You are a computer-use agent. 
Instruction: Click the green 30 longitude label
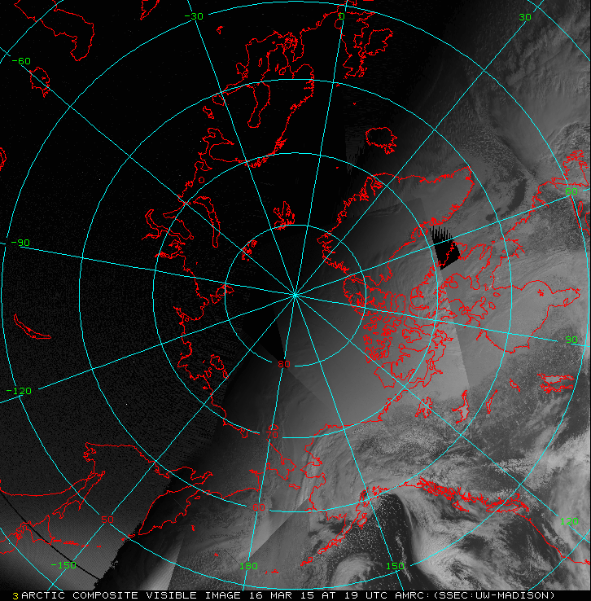pyautogui.click(x=525, y=17)
